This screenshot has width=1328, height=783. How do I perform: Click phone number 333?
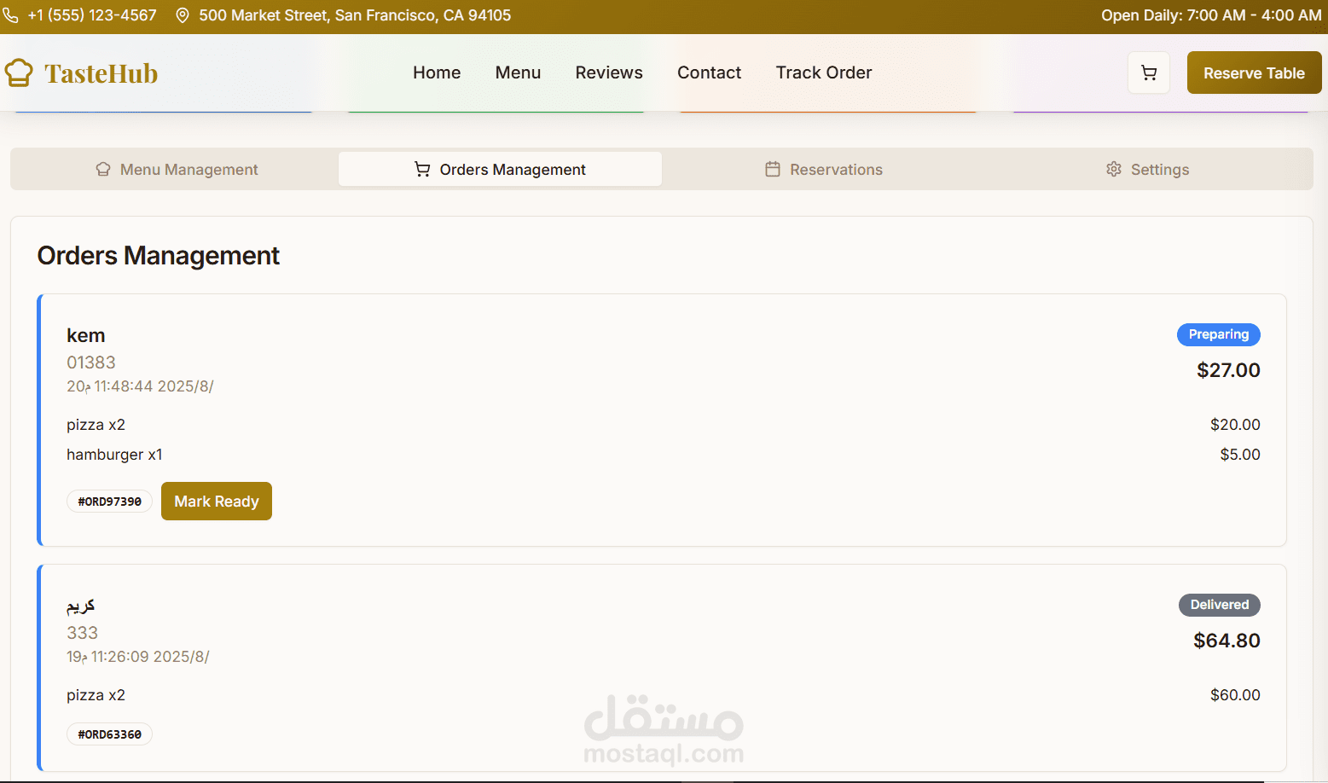tap(83, 633)
